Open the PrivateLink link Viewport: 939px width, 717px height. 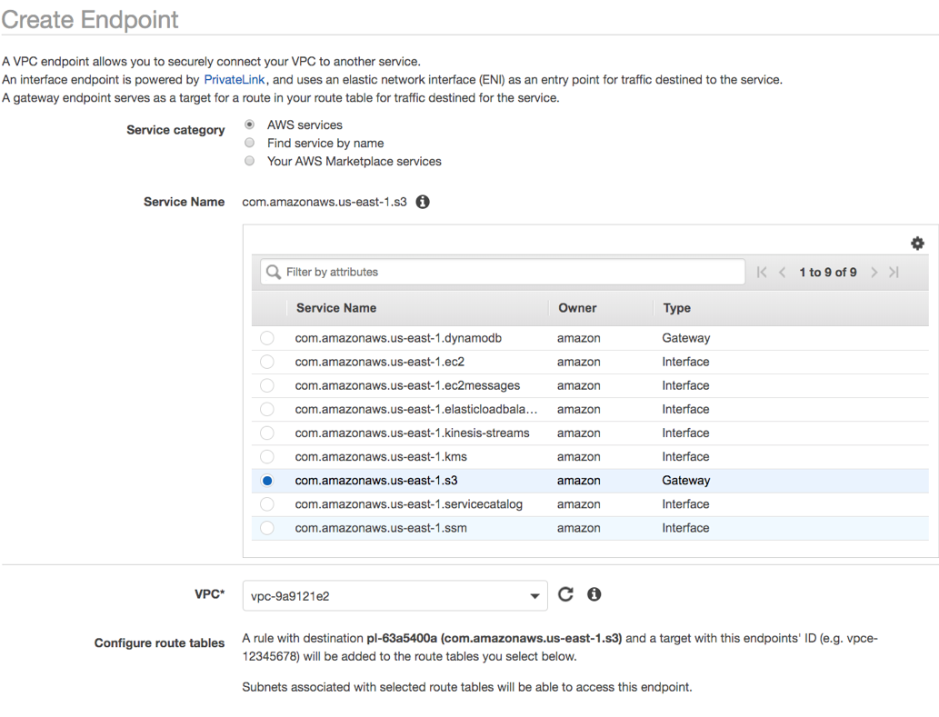pos(235,80)
